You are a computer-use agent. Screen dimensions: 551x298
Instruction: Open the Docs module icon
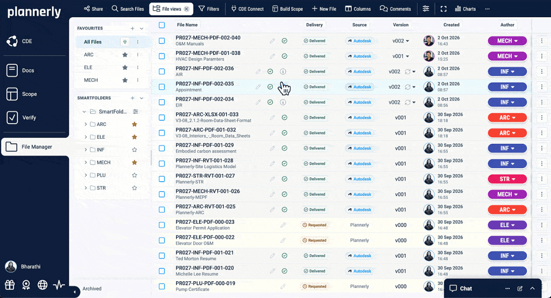click(x=12, y=70)
